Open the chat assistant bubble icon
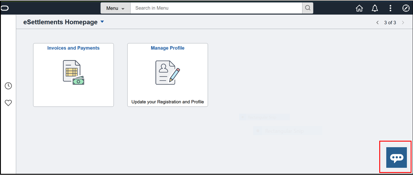 (397, 157)
